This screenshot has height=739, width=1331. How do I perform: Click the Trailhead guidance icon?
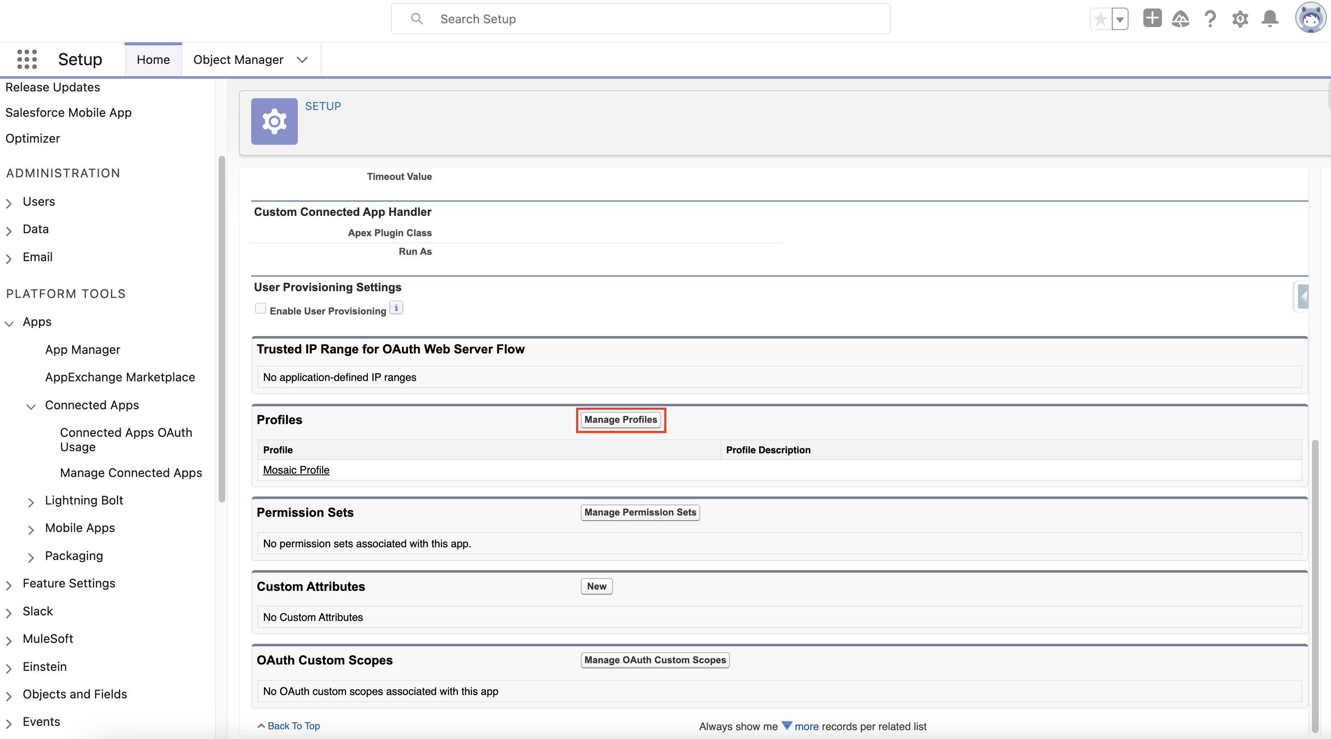[1181, 19]
